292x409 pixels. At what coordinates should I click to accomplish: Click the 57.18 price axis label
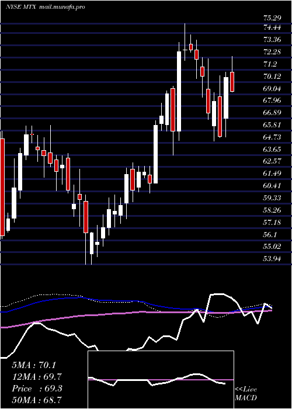[272, 223]
